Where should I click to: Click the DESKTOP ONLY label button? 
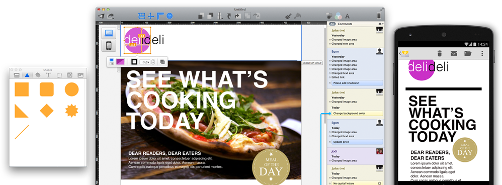pyautogui.click(x=312, y=63)
